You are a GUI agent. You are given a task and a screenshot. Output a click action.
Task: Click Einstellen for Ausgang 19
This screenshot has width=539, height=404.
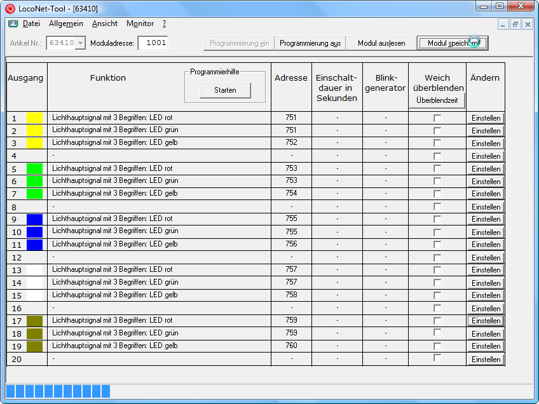(486, 346)
